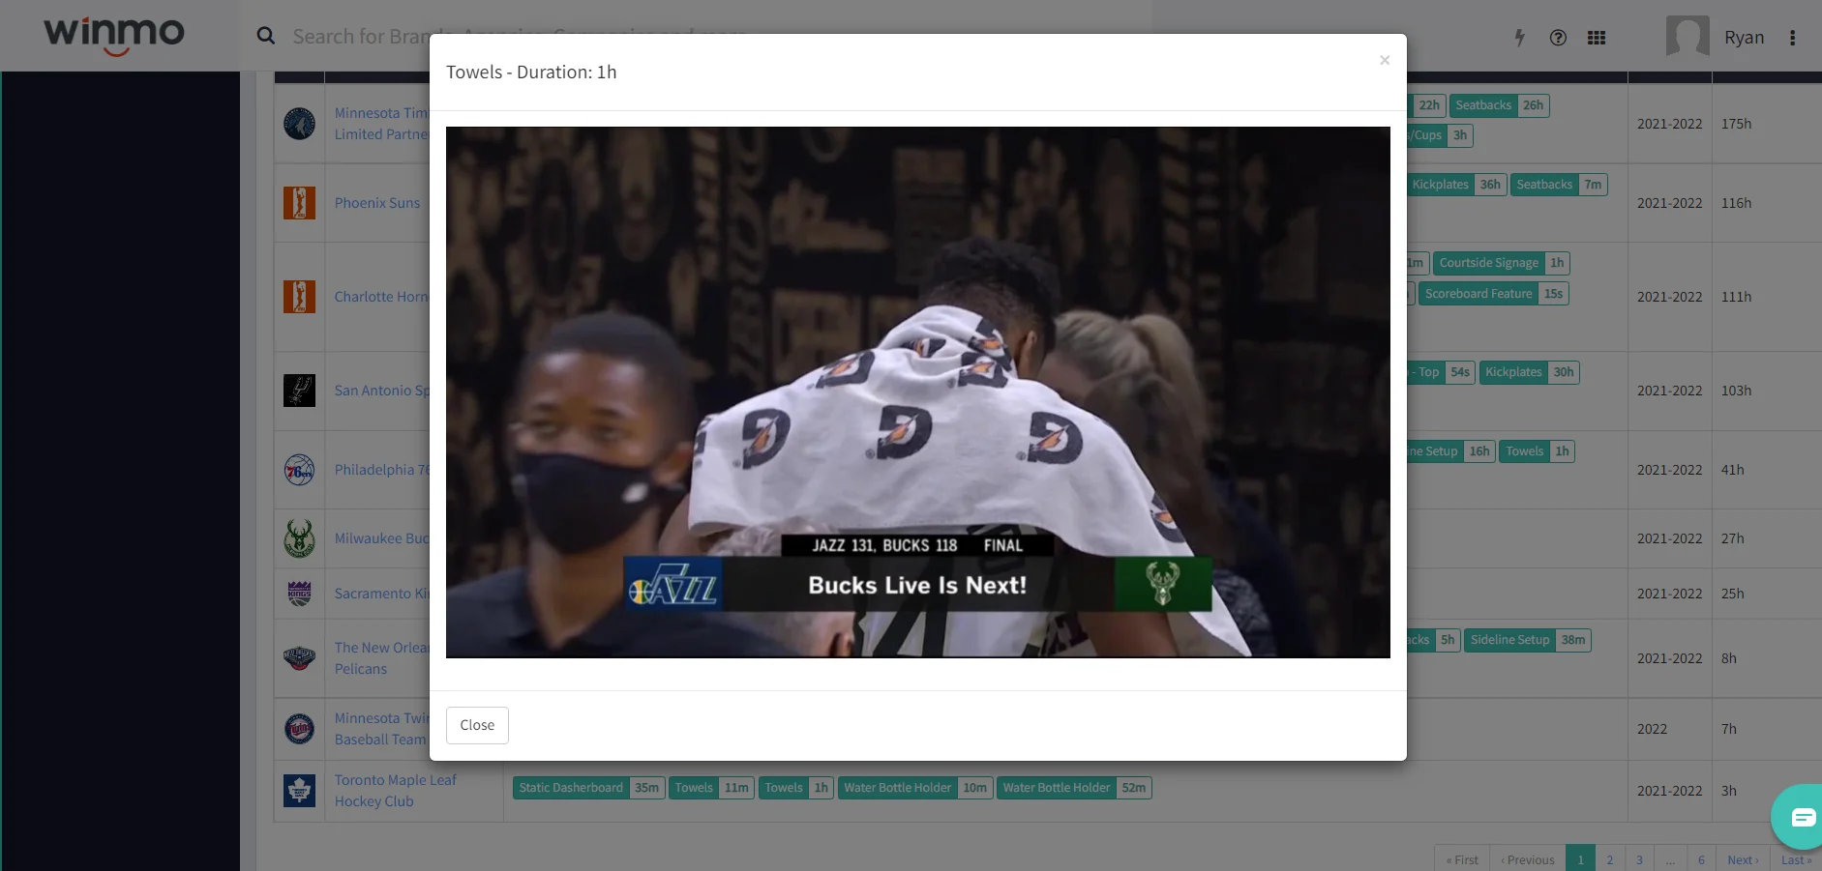Open Phoenix Suns team link
This screenshot has width=1822, height=871.
[377, 203]
